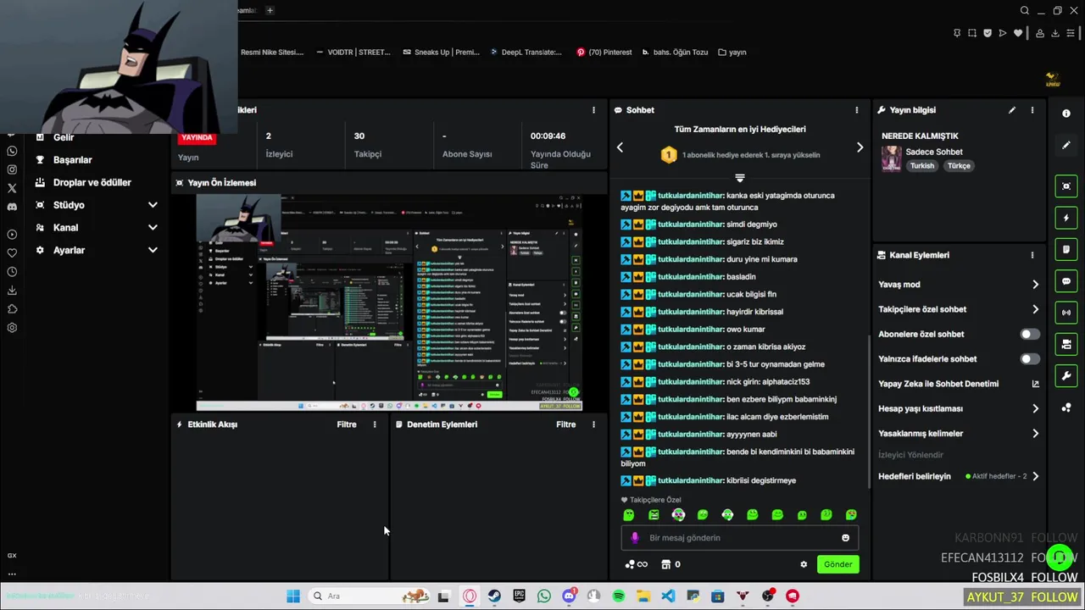Toggle Yalnızca ifadelerle sohbet switch
The height and width of the screenshot is (610, 1085).
tap(1030, 359)
